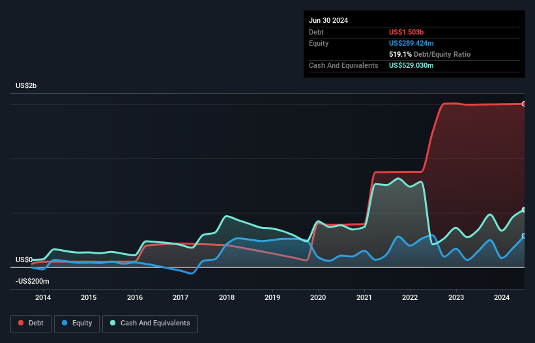Click the 2022 x-axis label

(x=410, y=297)
